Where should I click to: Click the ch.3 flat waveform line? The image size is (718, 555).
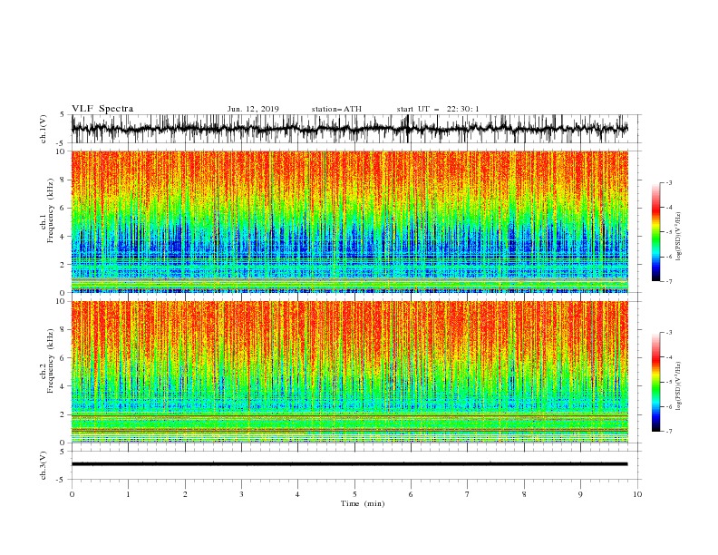tap(349, 464)
